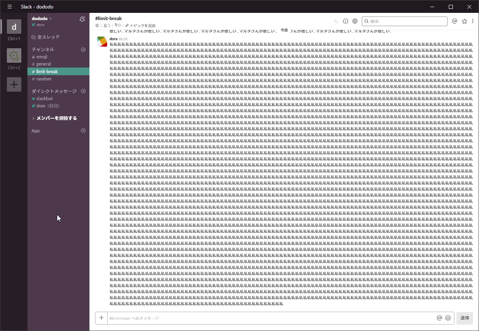Open channel settings gear icon
Image resolution: width=479 pixels, height=331 pixels.
[x=355, y=21]
